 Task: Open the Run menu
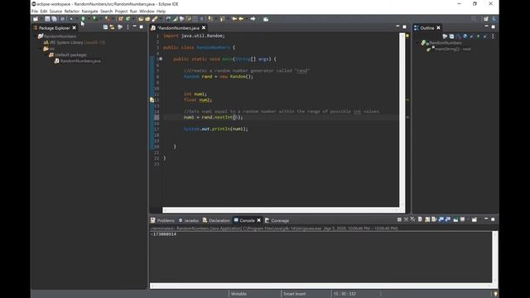[133, 11]
